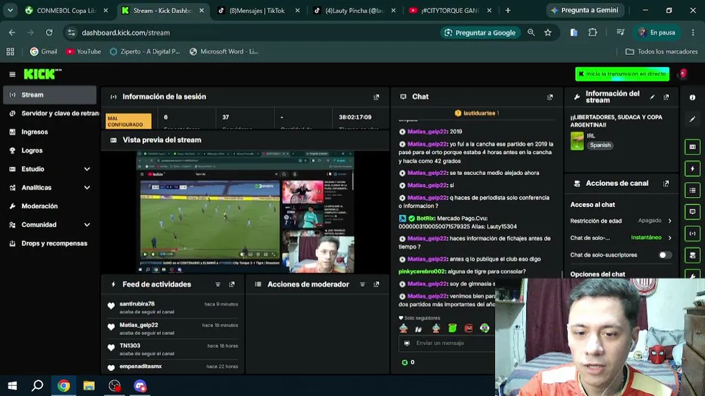Image resolution: width=705 pixels, height=396 pixels.
Task: Expand the Analíticas sidebar section
Action: (x=87, y=188)
